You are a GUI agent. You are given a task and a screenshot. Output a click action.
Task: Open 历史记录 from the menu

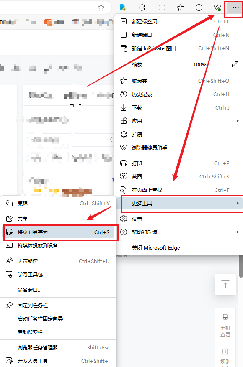tap(179, 94)
